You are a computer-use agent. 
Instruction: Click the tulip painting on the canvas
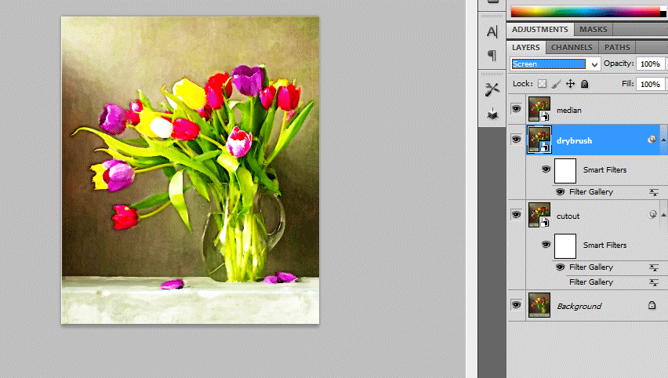[x=190, y=170]
